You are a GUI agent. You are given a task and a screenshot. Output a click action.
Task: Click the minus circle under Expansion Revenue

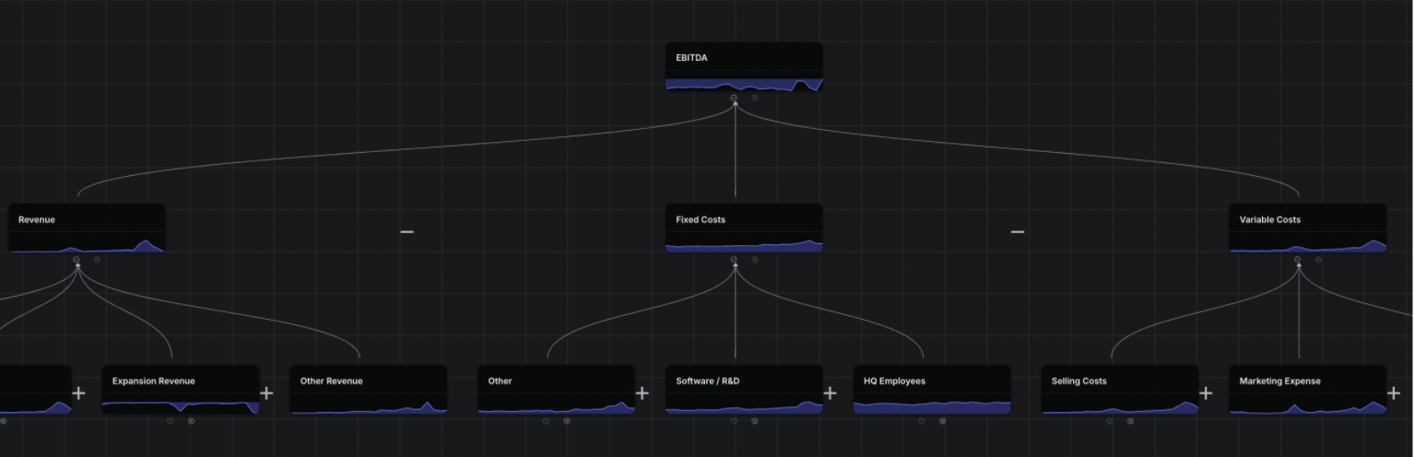(171, 421)
